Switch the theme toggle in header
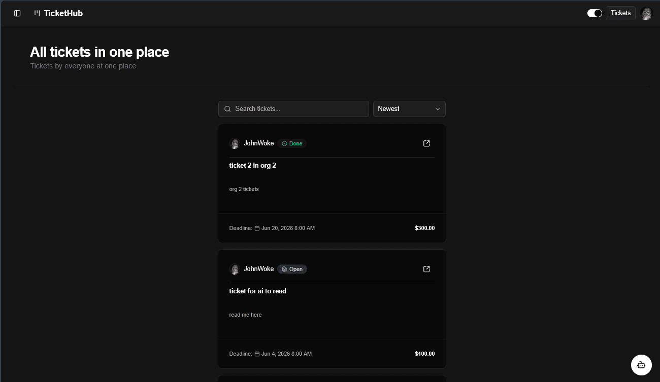 pos(595,13)
